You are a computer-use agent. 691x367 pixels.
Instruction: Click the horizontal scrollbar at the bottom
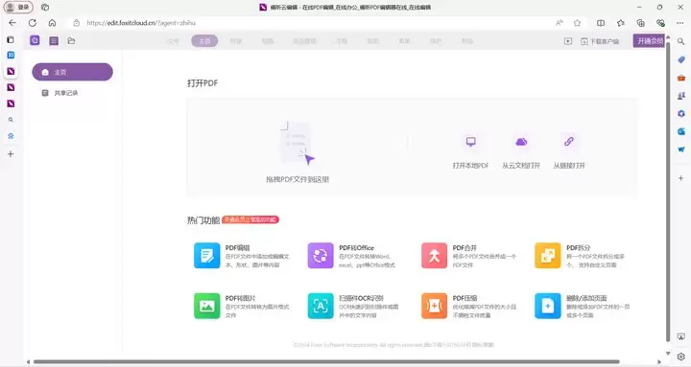pyautogui.click(x=326, y=361)
